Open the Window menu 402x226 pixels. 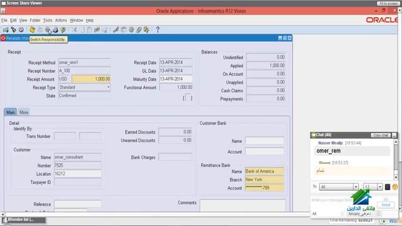77,20
